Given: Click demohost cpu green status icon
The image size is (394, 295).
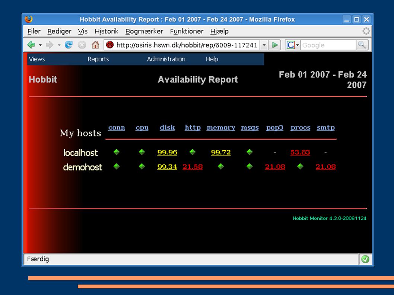Looking at the screenshot, I should coord(142,166).
